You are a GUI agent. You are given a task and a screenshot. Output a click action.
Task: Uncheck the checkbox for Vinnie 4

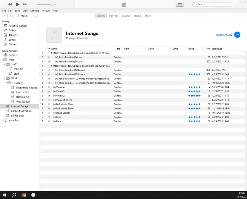coord(49,87)
